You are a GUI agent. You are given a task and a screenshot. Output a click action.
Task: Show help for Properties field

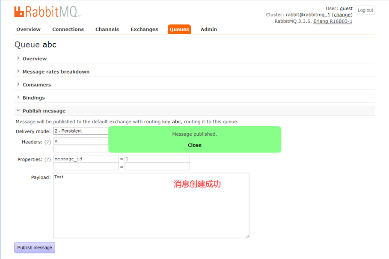(x=48, y=160)
